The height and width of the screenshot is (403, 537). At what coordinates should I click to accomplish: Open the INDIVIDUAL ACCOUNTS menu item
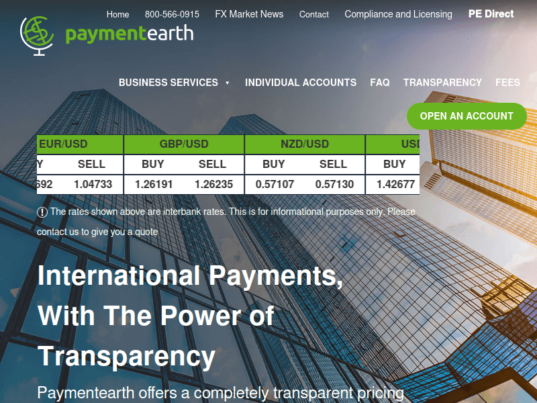[x=301, y=83]
